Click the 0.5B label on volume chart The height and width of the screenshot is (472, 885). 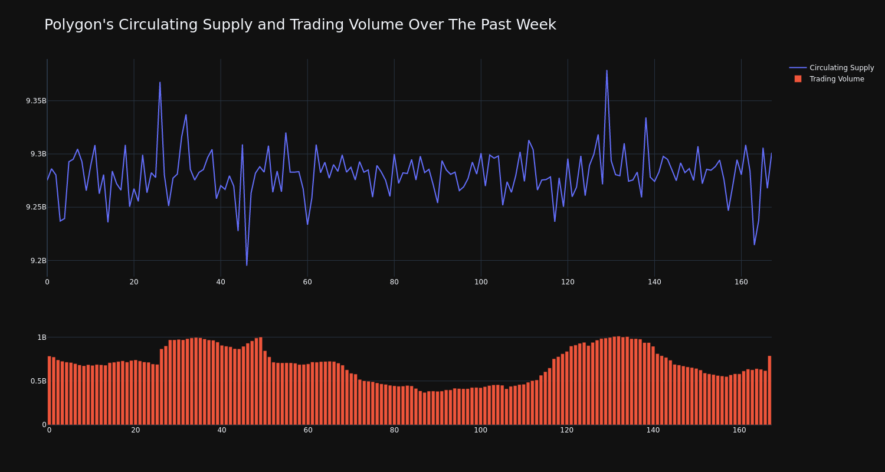38,381
